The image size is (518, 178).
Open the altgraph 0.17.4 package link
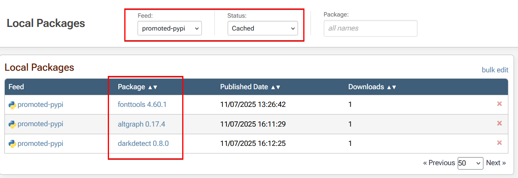[141, 124]
